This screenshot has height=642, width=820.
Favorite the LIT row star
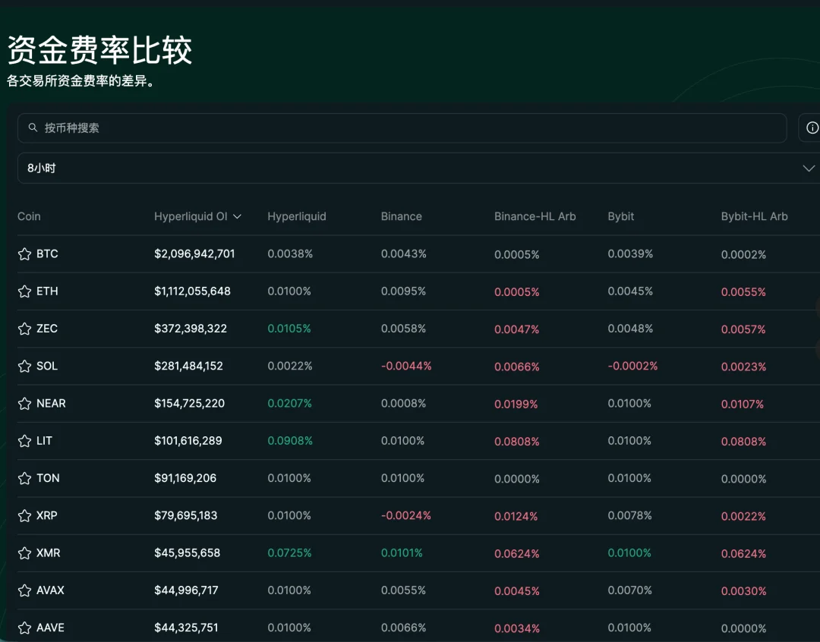click(24, 441)
